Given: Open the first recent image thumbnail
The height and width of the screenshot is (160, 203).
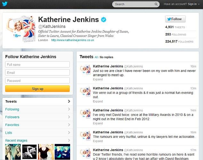Looking at the screenshot, I should coord(13,152).
